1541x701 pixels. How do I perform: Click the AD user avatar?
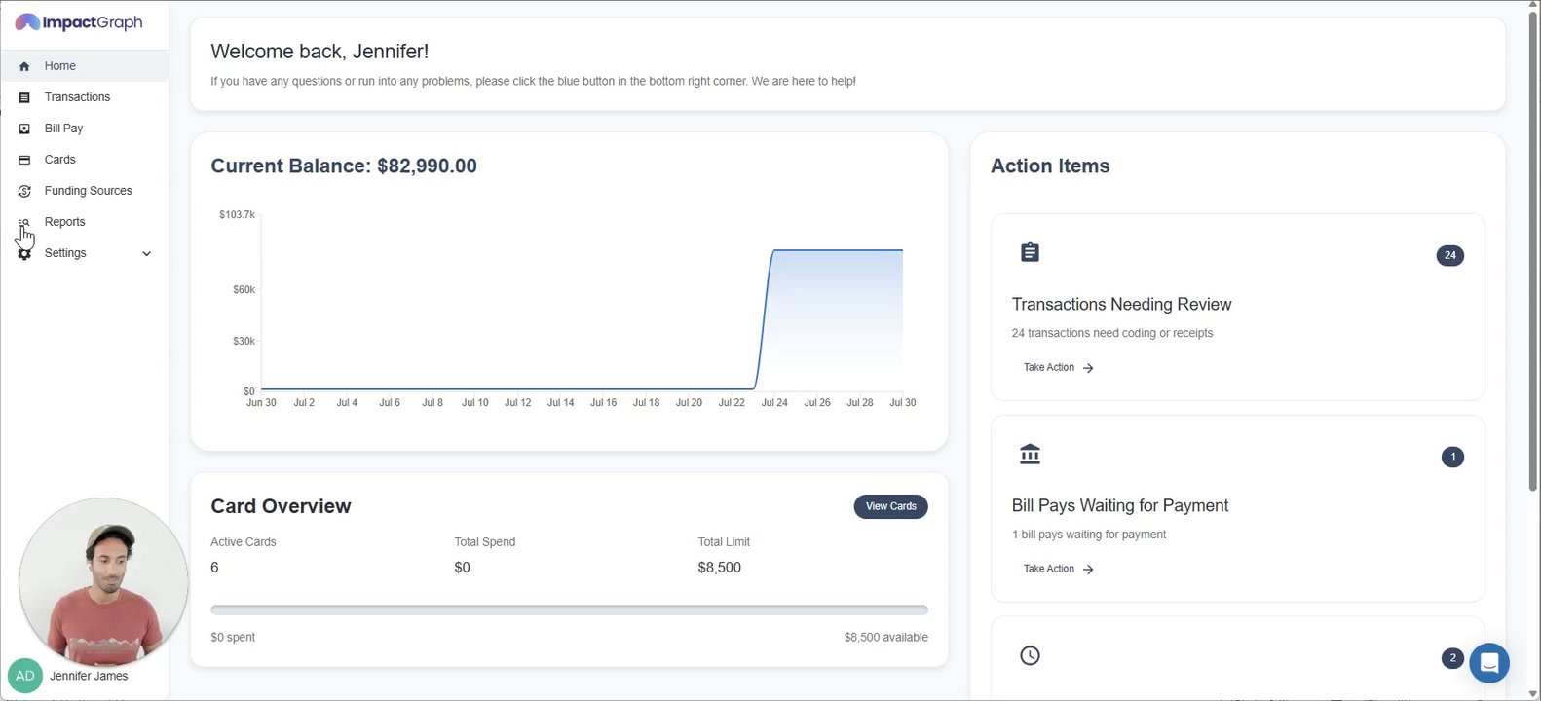pos(25,676)
